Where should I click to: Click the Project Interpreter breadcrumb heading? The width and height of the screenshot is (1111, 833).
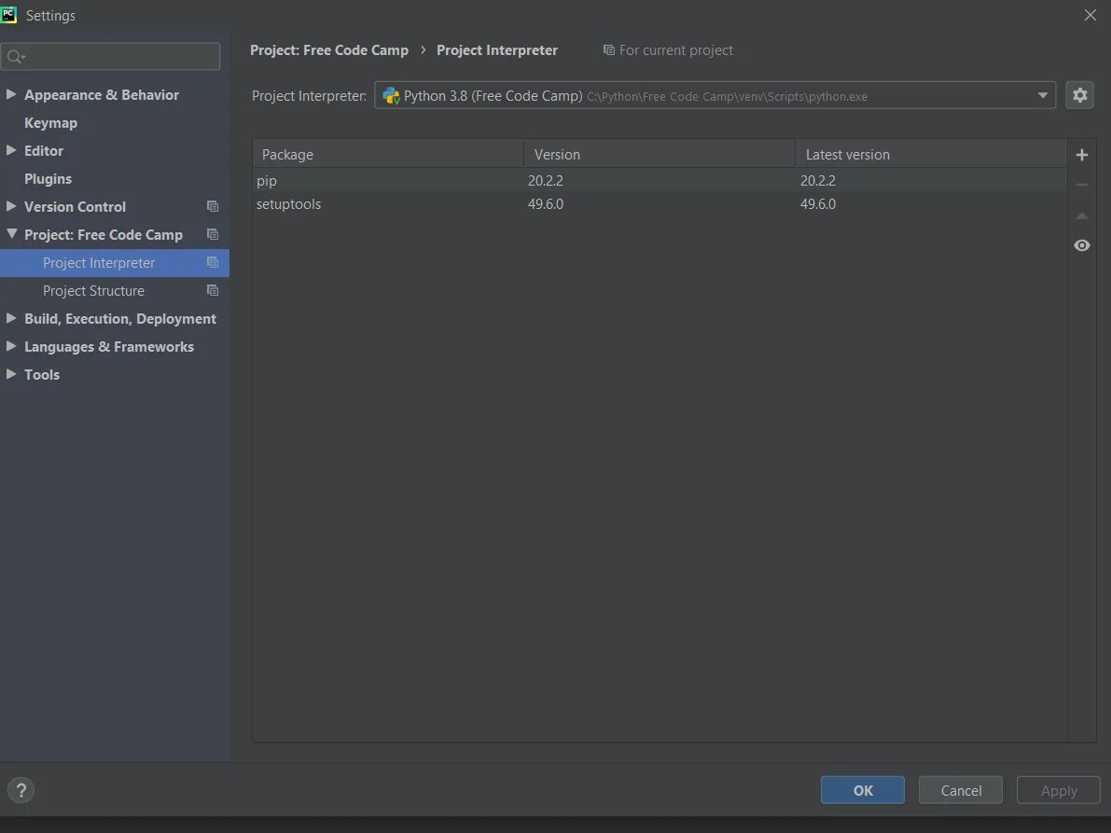496,50
